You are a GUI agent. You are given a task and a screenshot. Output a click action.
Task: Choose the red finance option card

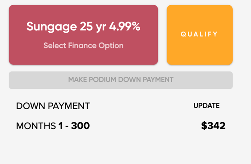84,35
